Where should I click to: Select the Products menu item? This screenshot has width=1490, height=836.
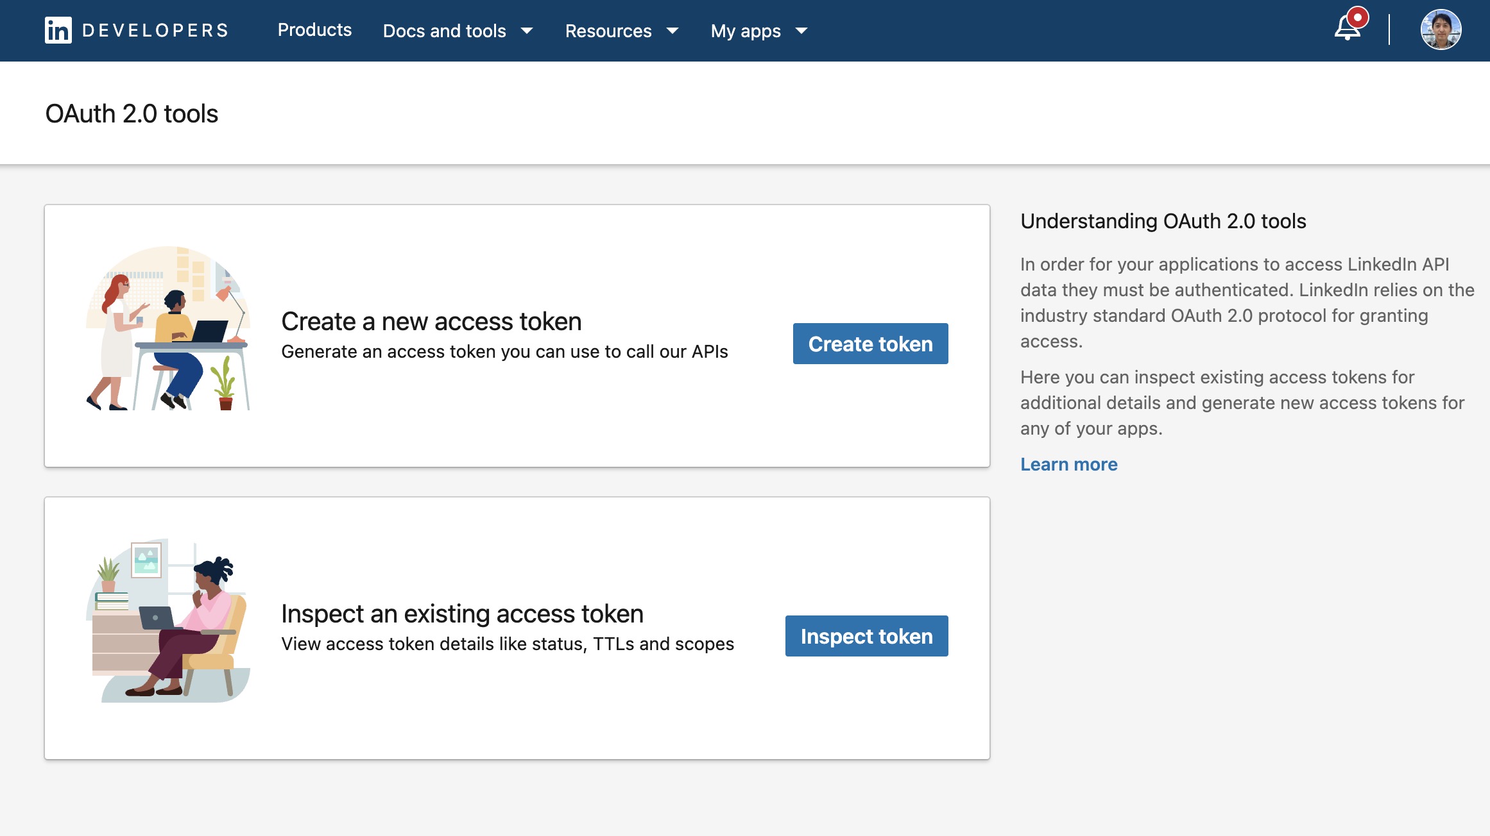pyautogui.click(x=314, y=30)
